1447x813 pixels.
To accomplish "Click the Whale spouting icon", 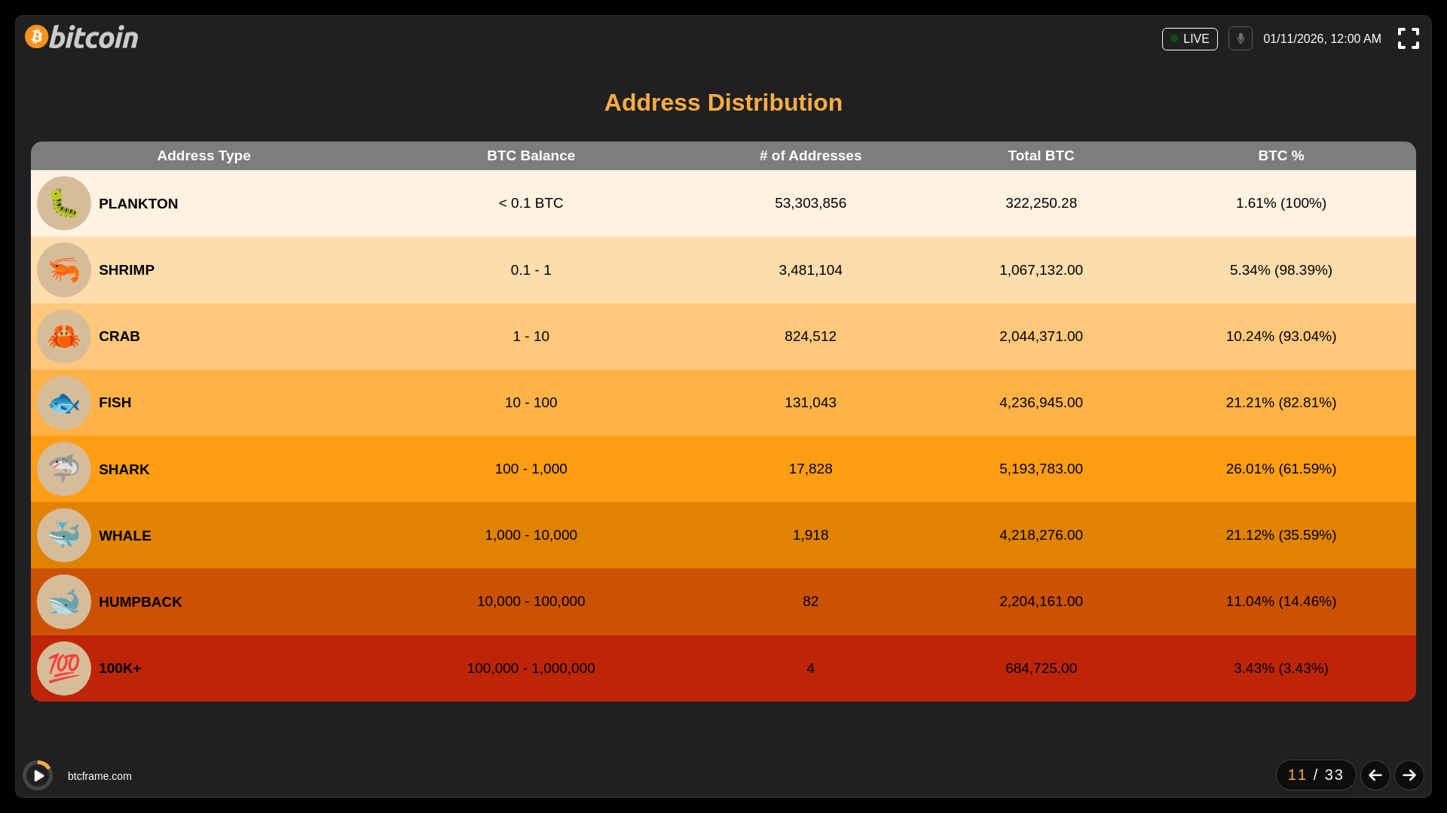I will (64, 536).
